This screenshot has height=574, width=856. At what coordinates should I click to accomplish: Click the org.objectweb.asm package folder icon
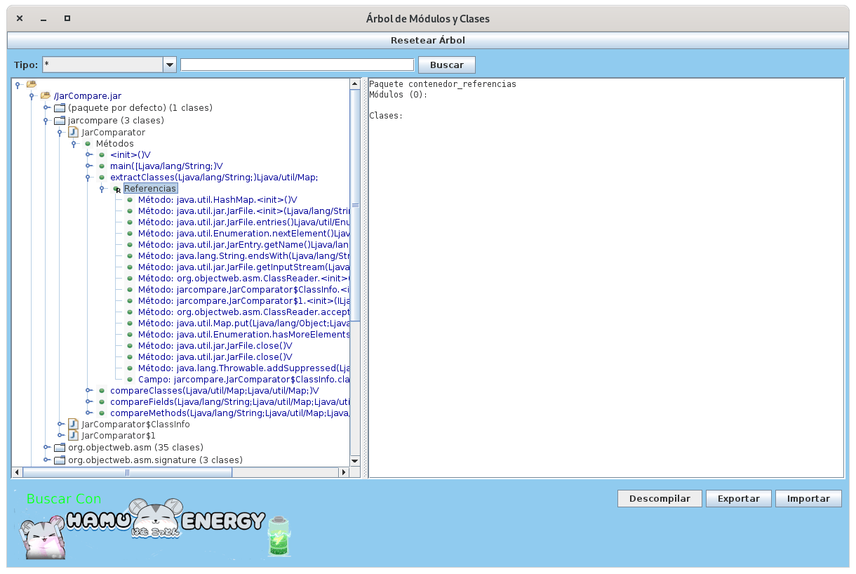(60, 447)
